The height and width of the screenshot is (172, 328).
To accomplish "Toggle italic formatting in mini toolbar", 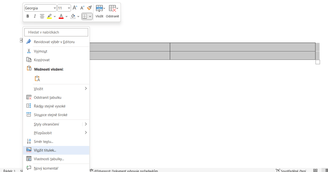I will click(35, 16).
